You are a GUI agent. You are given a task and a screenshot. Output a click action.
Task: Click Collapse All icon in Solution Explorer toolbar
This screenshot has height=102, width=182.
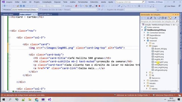click(x=163, y=18)
